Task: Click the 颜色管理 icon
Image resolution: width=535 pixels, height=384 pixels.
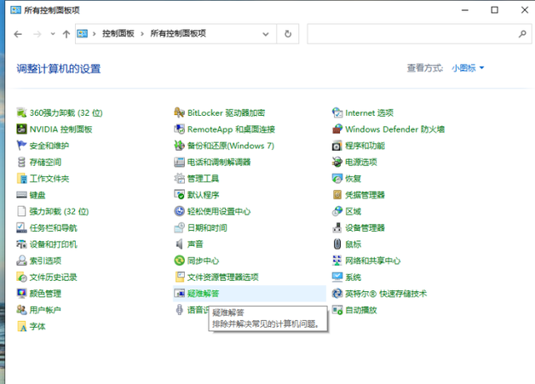Action: (x=21, y=293)
